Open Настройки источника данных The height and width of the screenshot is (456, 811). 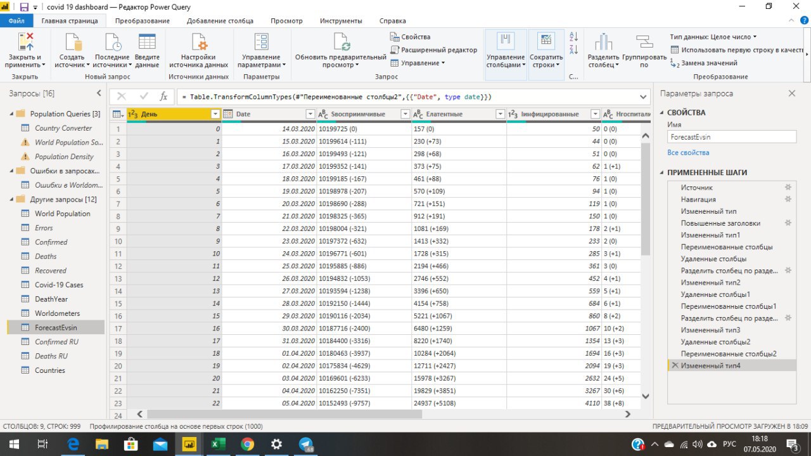(199, 51)
